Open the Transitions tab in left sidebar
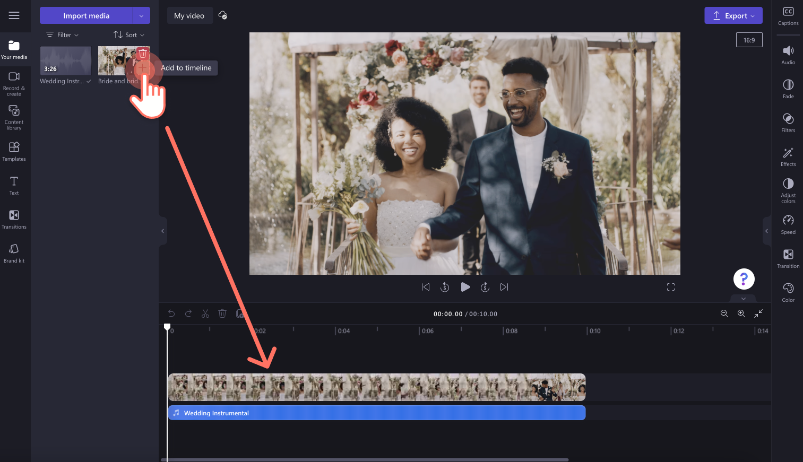This screenshot has height=462, width=803. [14, 219]
